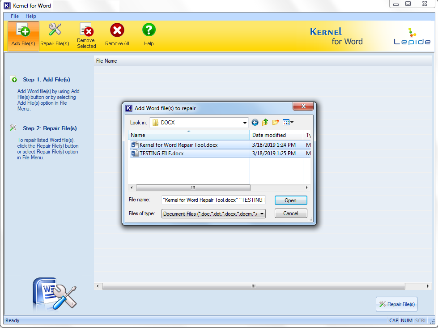
Task: Maximize the Kernel for Word window
Action: tap(408, 4)
